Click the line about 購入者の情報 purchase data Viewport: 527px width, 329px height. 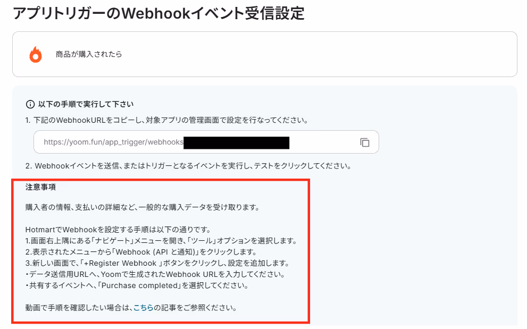point(143,207)
